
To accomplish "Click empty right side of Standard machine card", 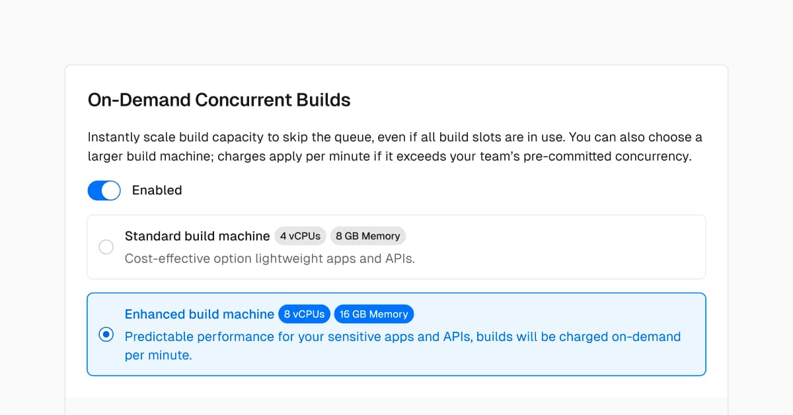I will (x=595, y=246).
